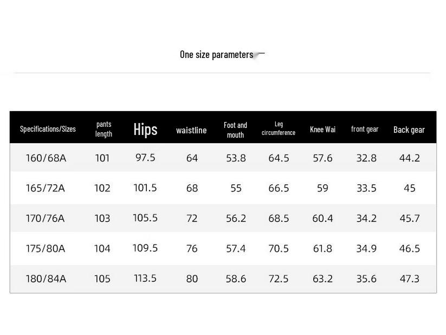Select the Specifications/Sizes column header

(48, 129)
